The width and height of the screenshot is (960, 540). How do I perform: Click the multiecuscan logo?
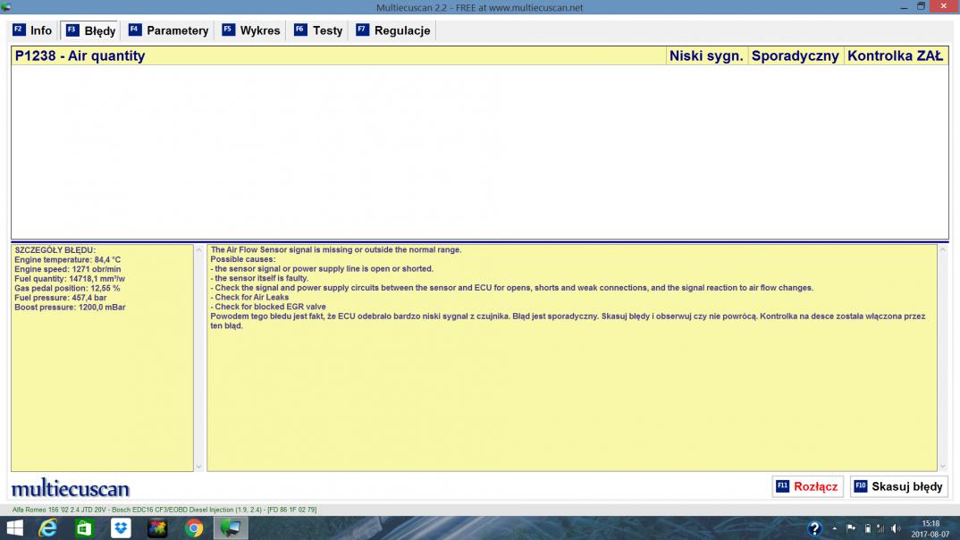pos(71,488)
